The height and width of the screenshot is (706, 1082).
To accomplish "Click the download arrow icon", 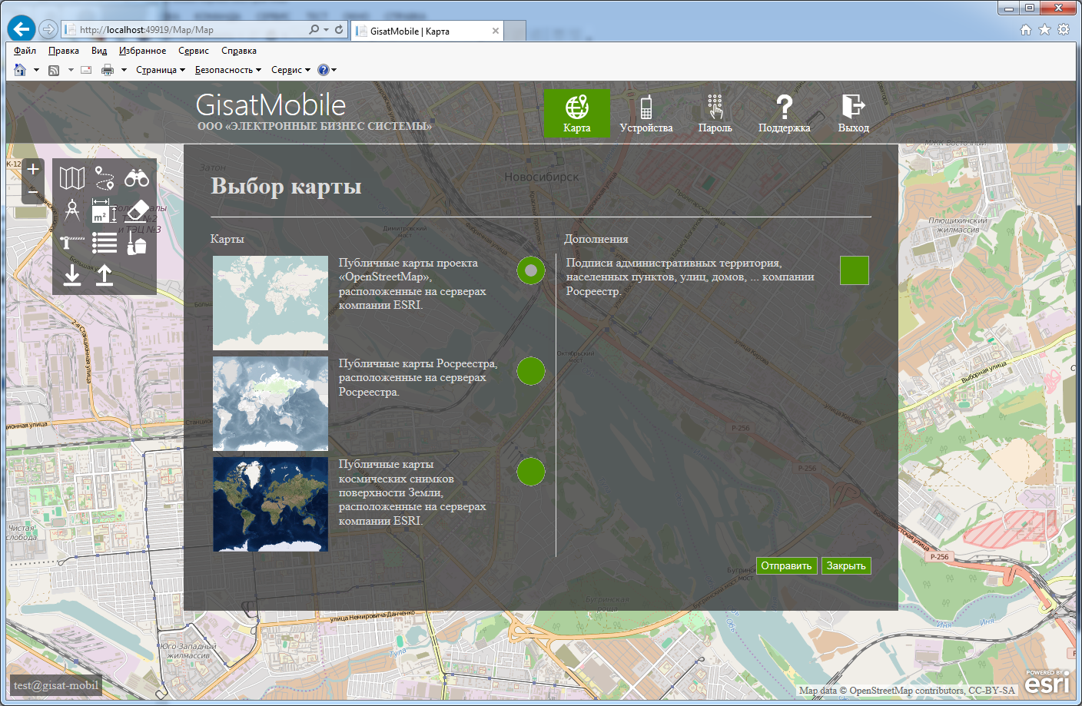I will pos(72,275).
